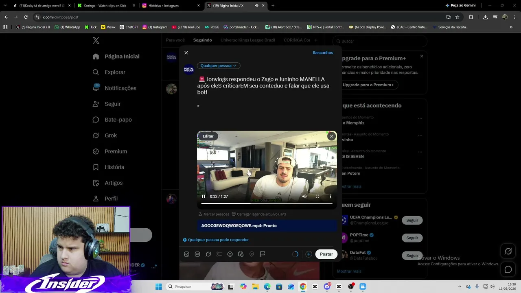This screenshot has height=293, width=521.
Task: Follow the DataFut account
Action: [x=412, y=256]
